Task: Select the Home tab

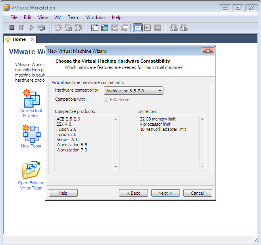Action: pos(19,39)
